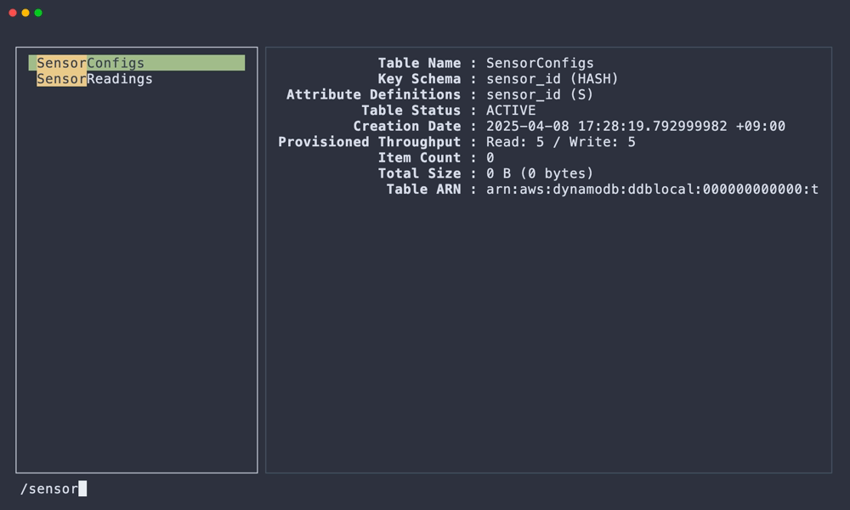Click the Item Count value of 0
This screenshot has height=510, width=850.
click(x=490, y=158)
